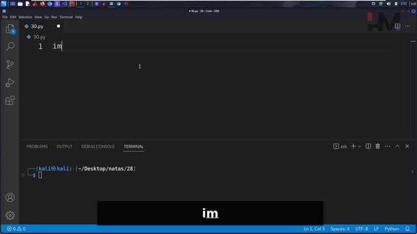Open the File menu
Image resolution: width=417 pixels, height=234 pixels.
pyautogui.click(x=5, y=17)
